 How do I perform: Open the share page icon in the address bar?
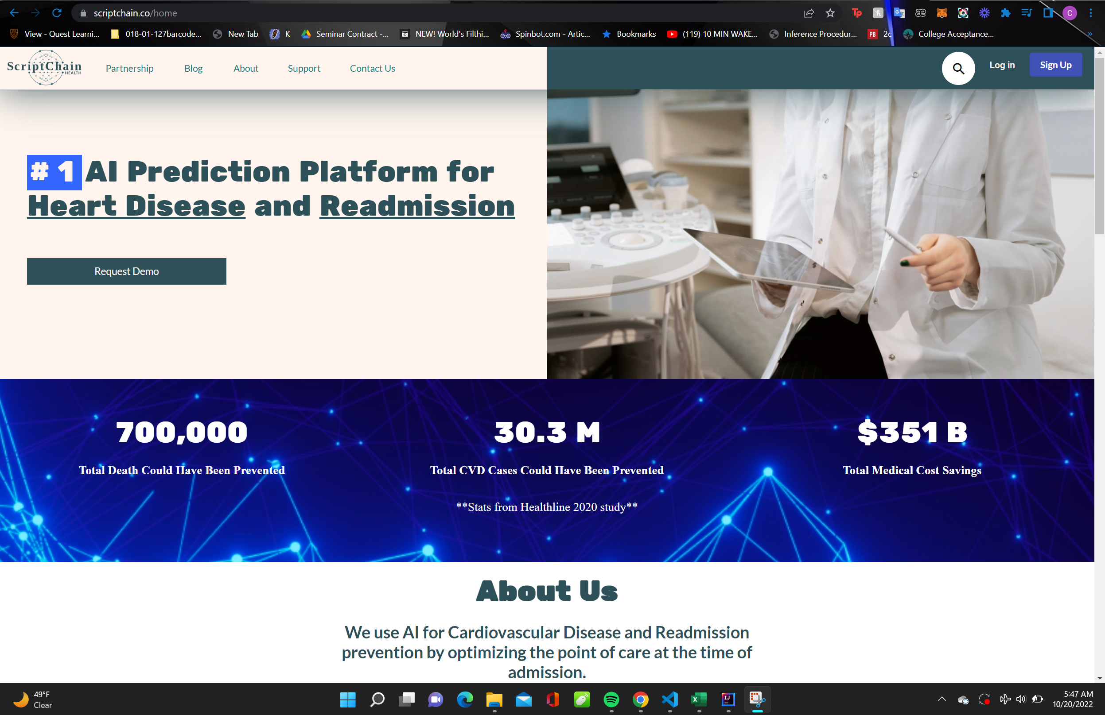[x=809, y=13]
